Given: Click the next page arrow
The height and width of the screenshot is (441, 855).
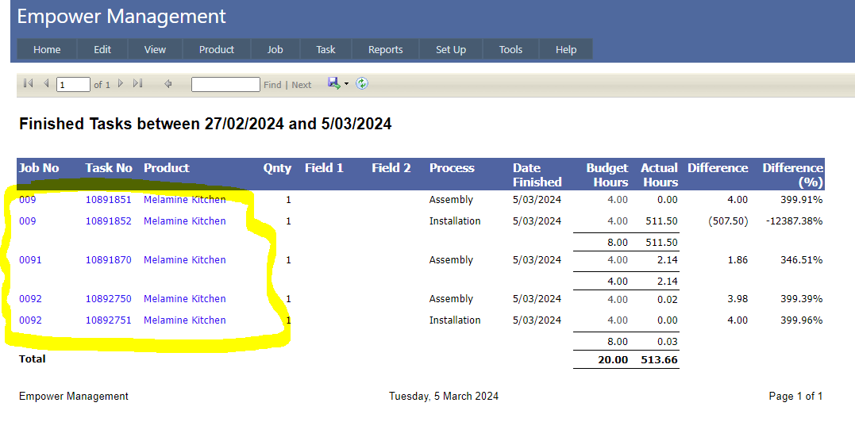Looking at the screenshot, I should coord(121,83).
